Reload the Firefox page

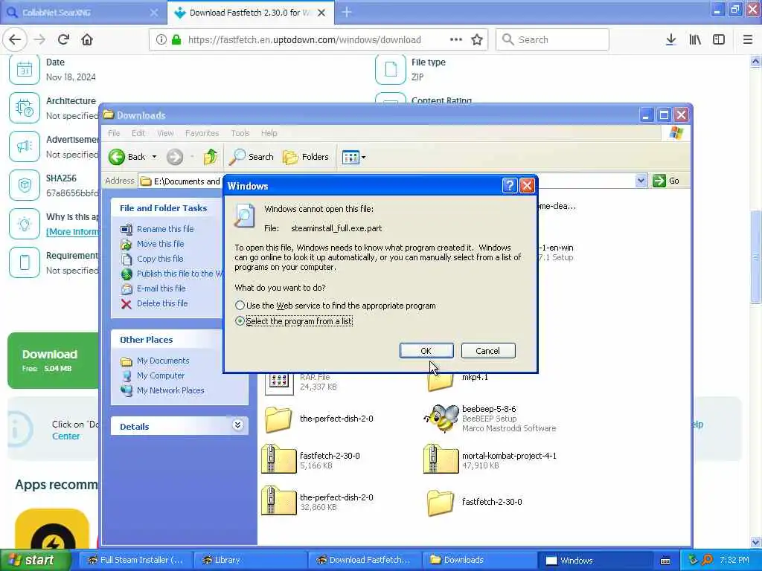[63, 40]
